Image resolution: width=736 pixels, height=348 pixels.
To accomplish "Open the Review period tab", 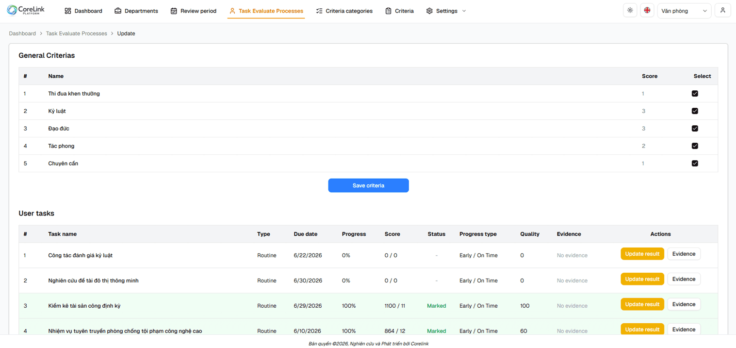I will 194,11.
